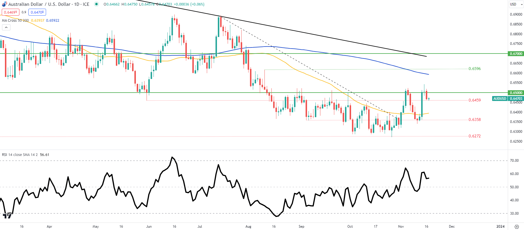Click the yellow MA value 0.63937
The width and height of the screenshot is (524, 230).
coord(38,21)
